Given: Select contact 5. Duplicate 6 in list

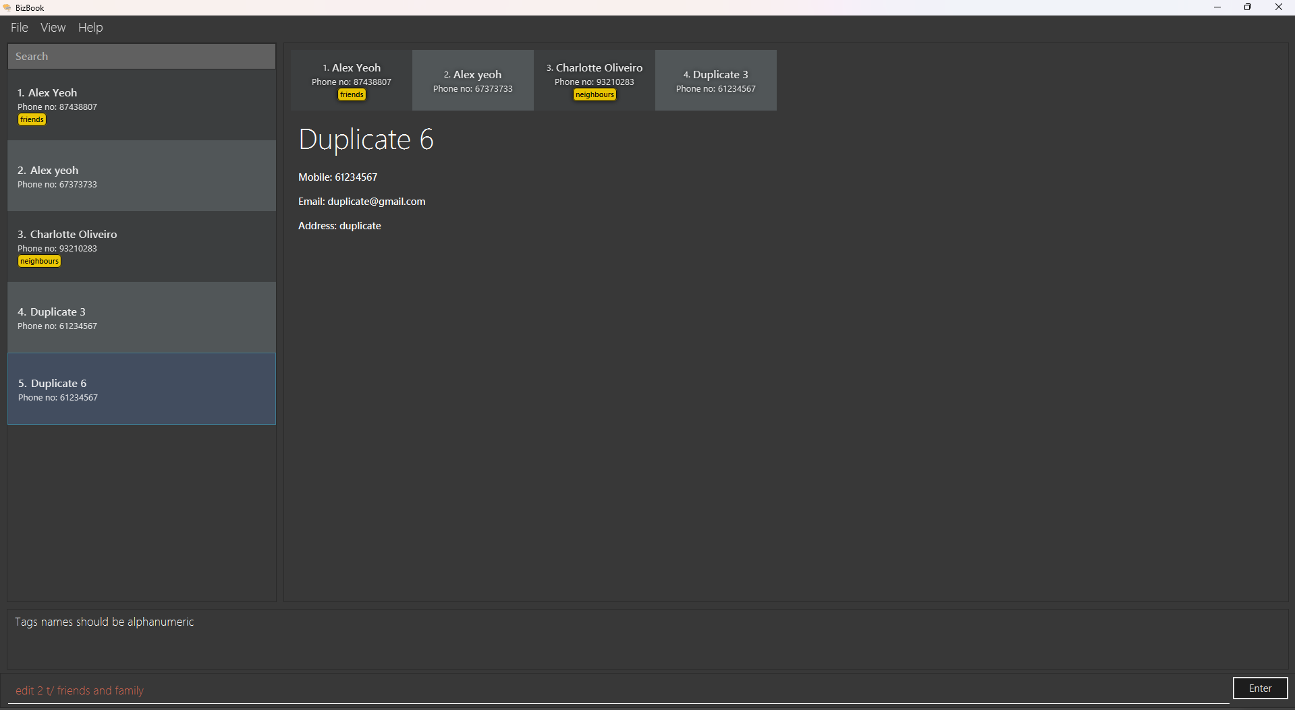Looking at the screenshot, I should (142, 389).
